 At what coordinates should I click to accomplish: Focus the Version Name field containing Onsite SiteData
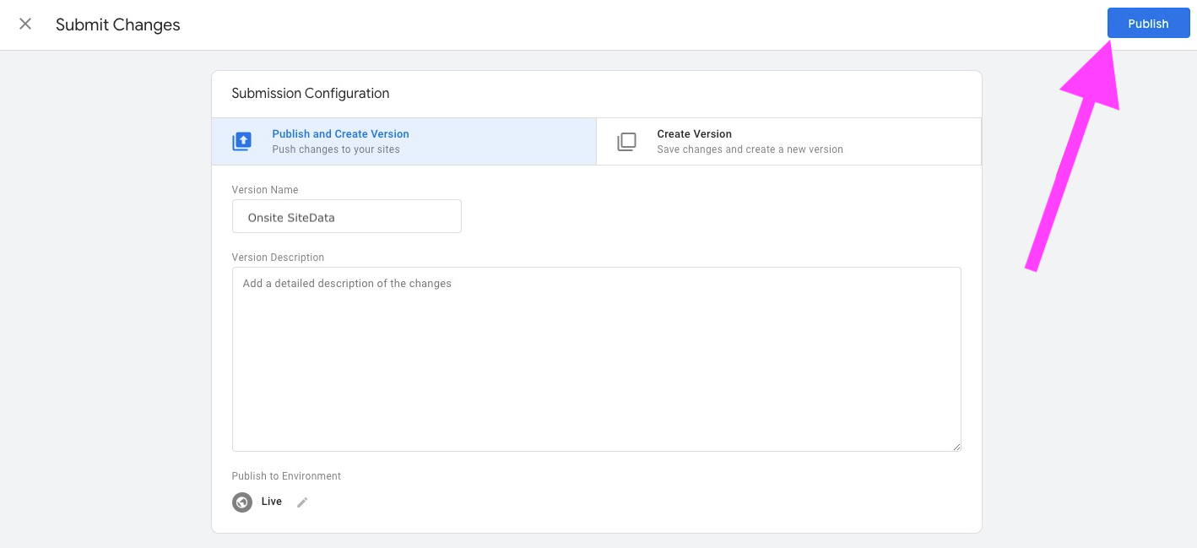[346, 217]
